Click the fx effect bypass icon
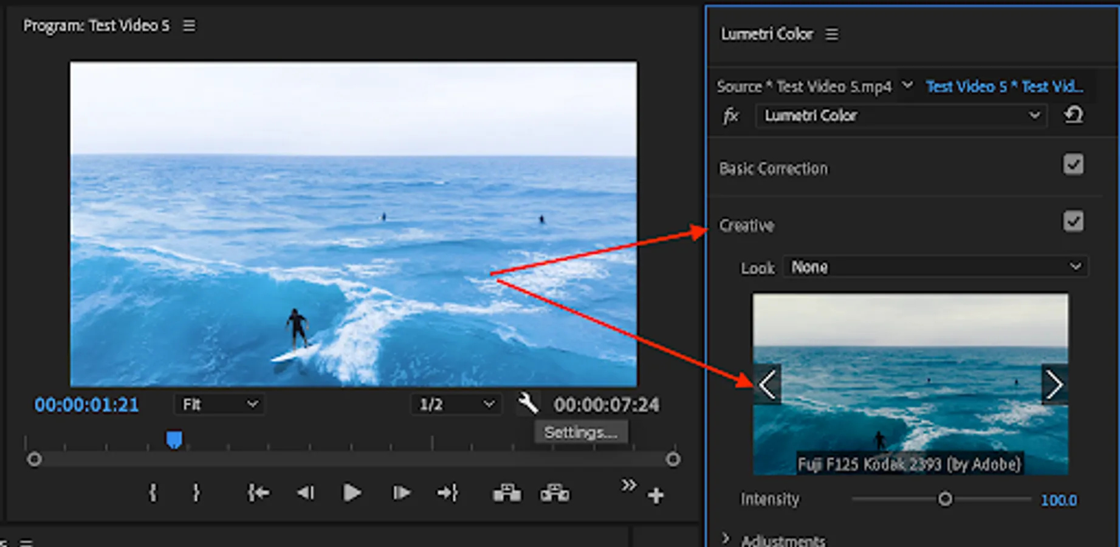This screenshot has height=547, width=1120. [731, 115]
